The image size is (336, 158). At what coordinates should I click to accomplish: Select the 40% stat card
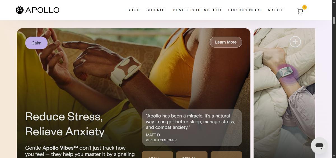pyautogui.click(x=157, y=155)
